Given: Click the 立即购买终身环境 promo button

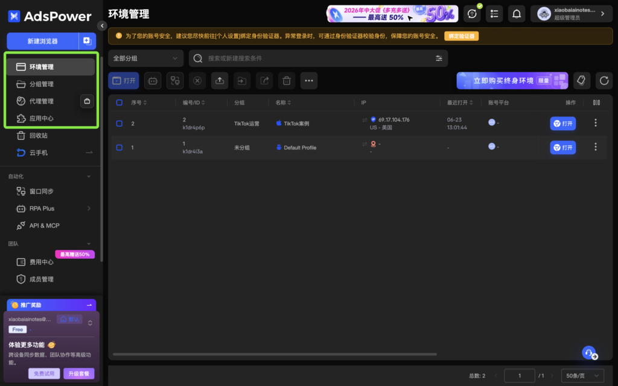Looking at the screenshot, I should 512,81.
